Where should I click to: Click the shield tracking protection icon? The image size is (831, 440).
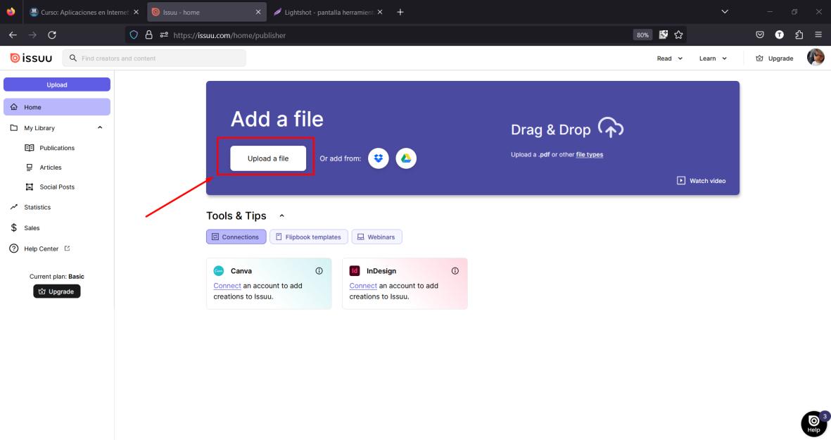134,35
